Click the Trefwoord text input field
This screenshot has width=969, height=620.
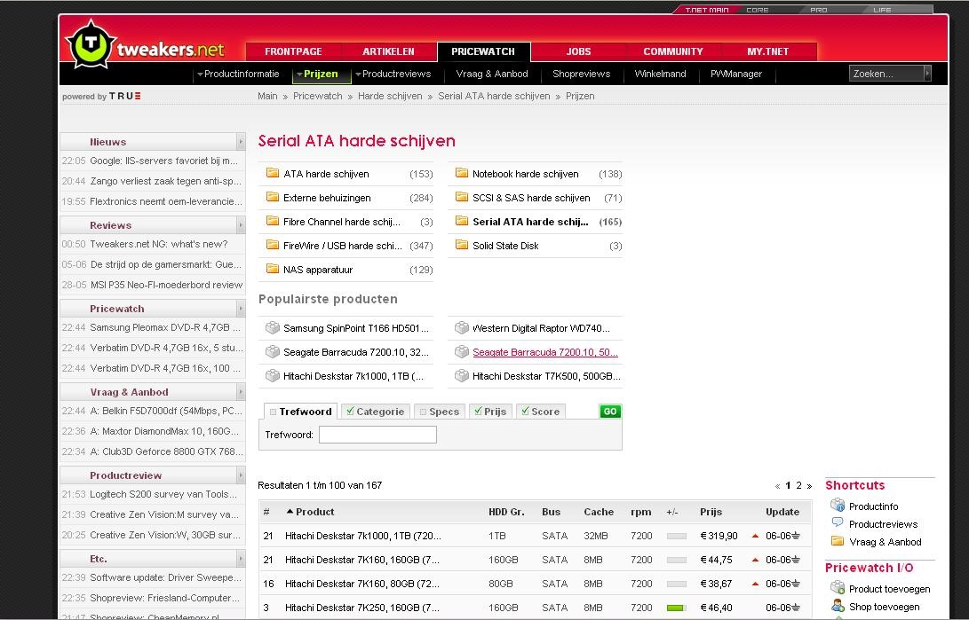377,435
